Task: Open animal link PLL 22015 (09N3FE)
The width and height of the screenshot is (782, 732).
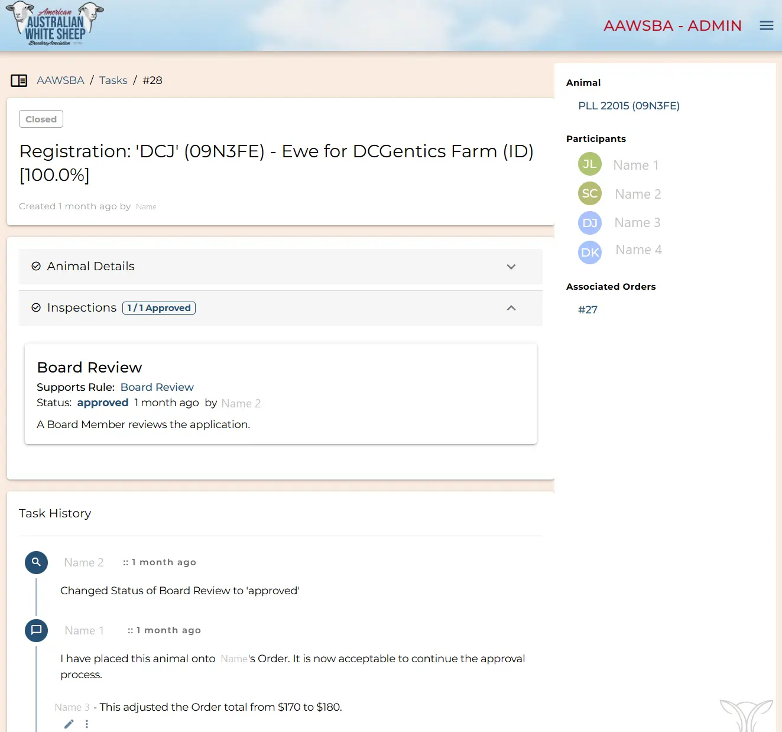Action: [628, 106]
